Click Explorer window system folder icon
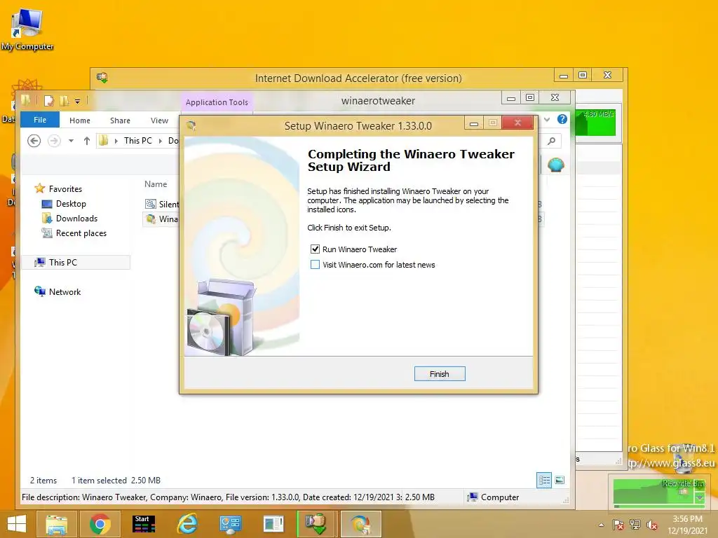Screen dimensions: 718x538 [26, 100]
